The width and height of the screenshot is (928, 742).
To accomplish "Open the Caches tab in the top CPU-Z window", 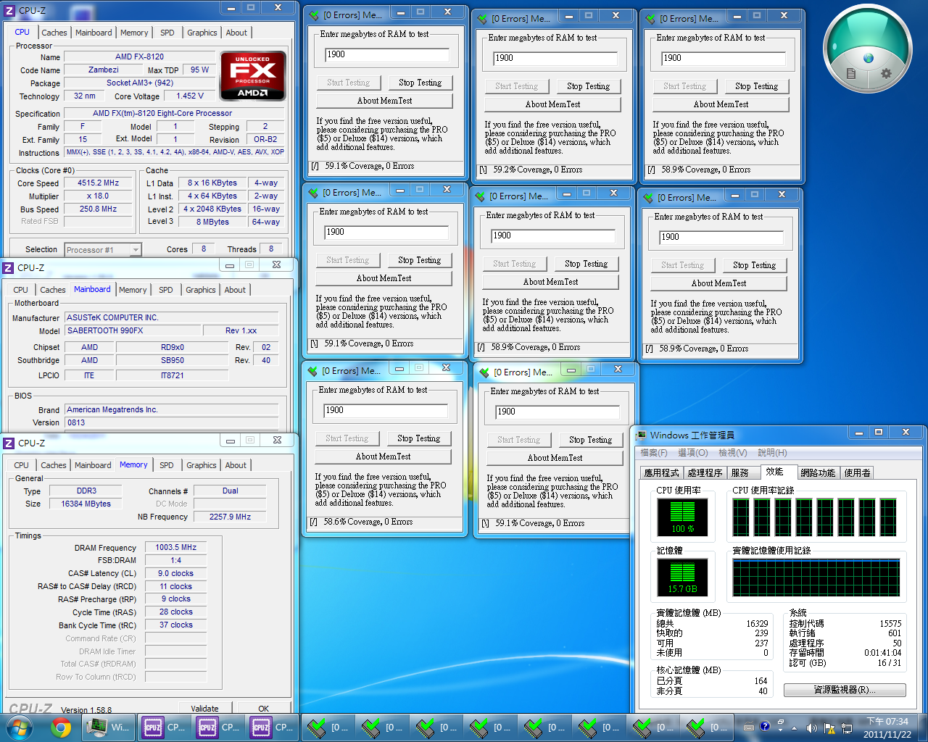I will [x=54, y=33].
